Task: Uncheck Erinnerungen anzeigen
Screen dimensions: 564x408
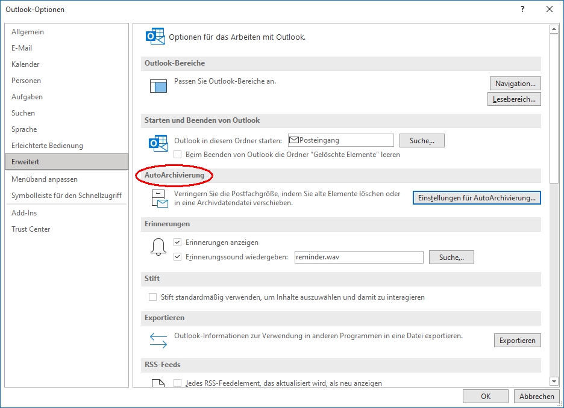Action: 178,243
